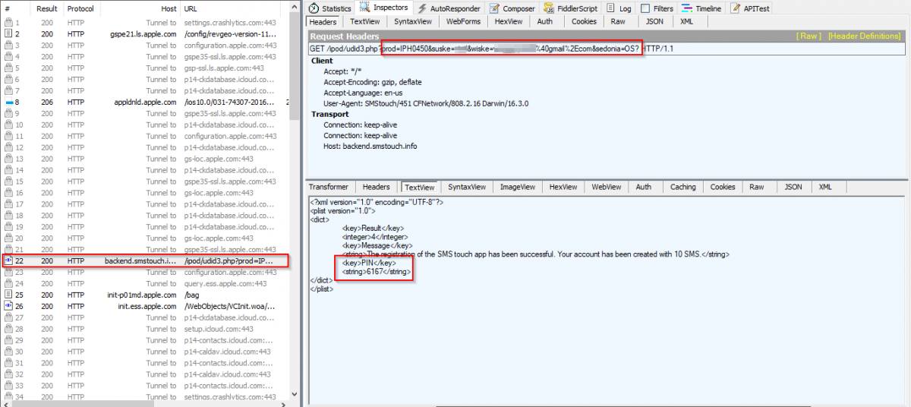The width and height of the screenshot is (911, 407).
Task: Toggle the Filters checkbox in the tab strip
Action: click(x=645, y=8)
